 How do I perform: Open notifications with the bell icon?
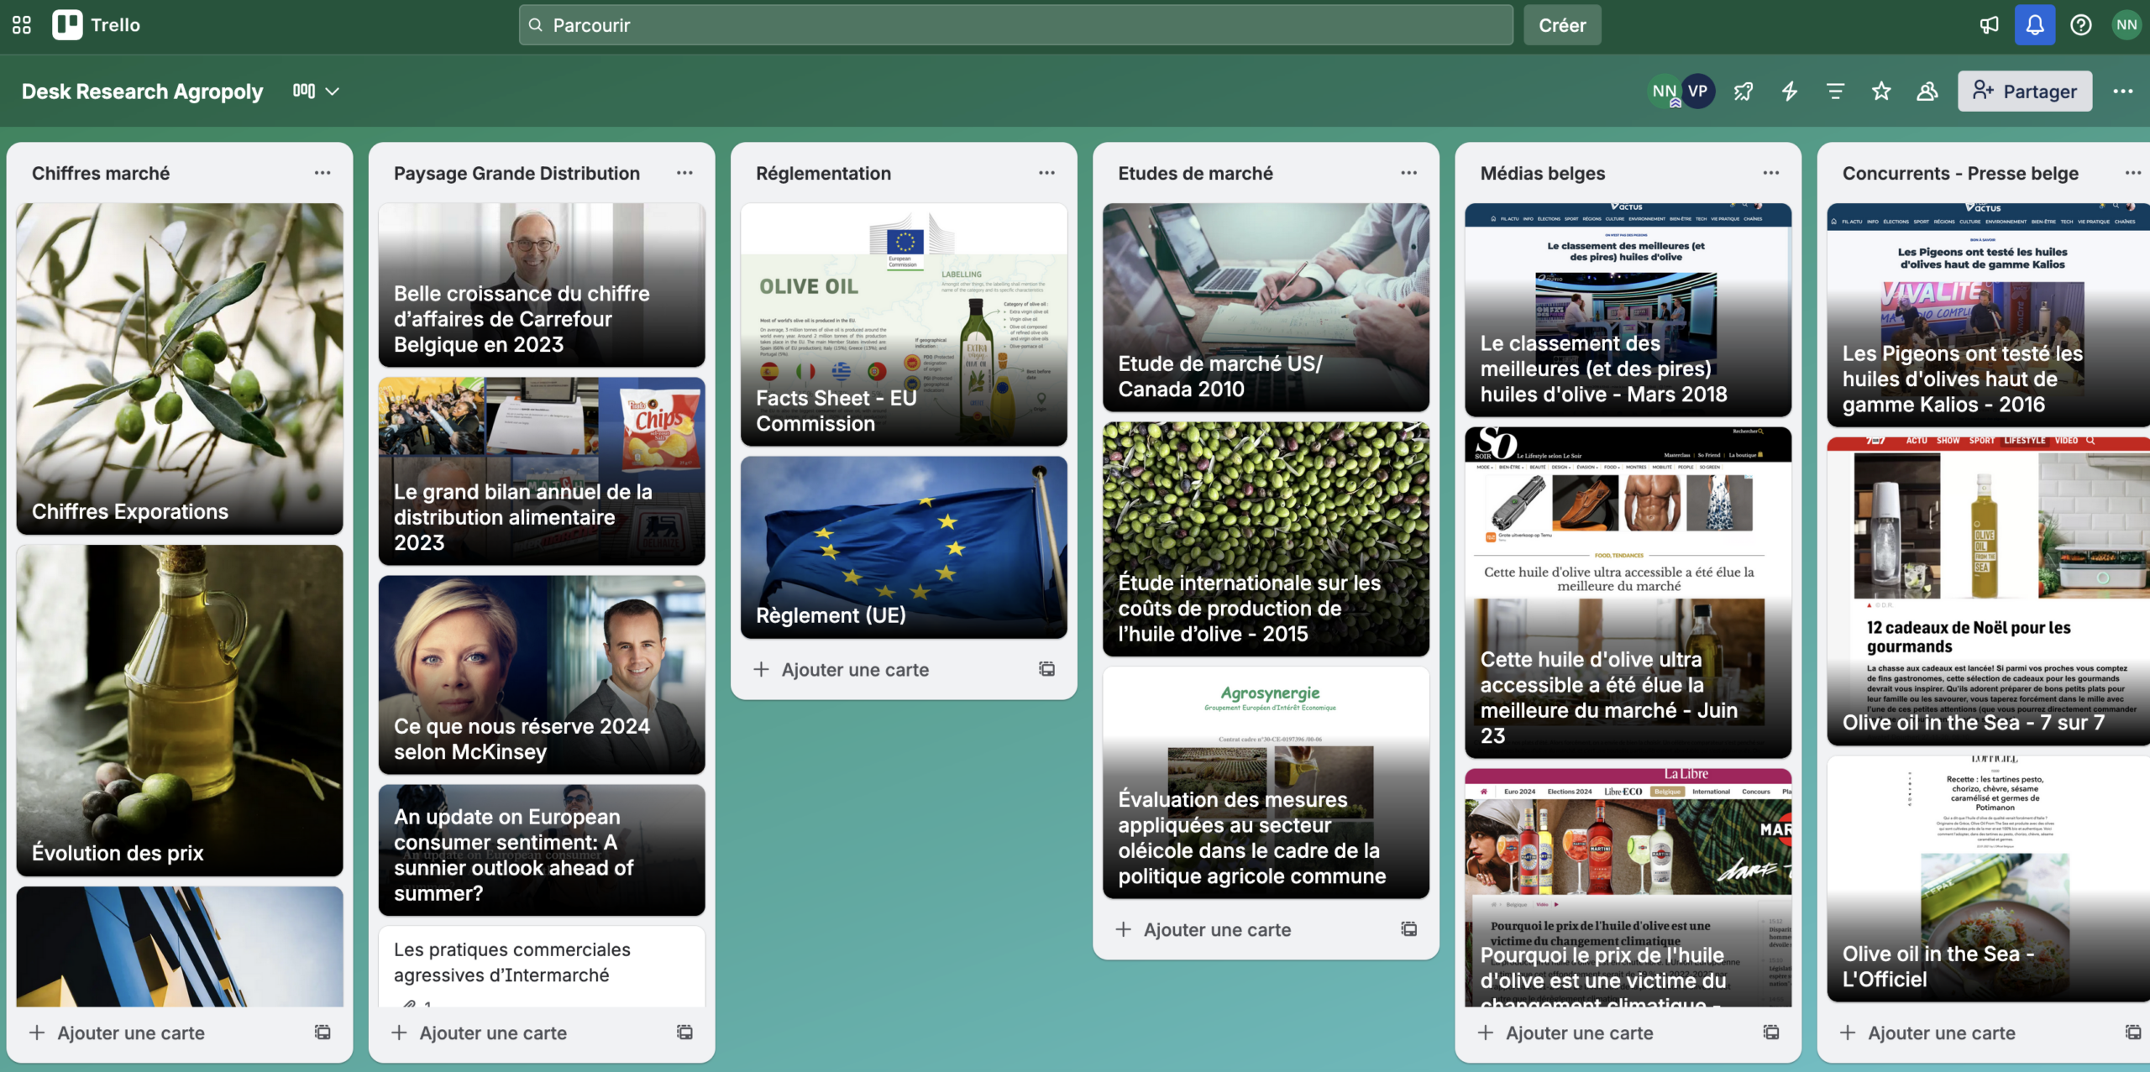(2034, 24)
